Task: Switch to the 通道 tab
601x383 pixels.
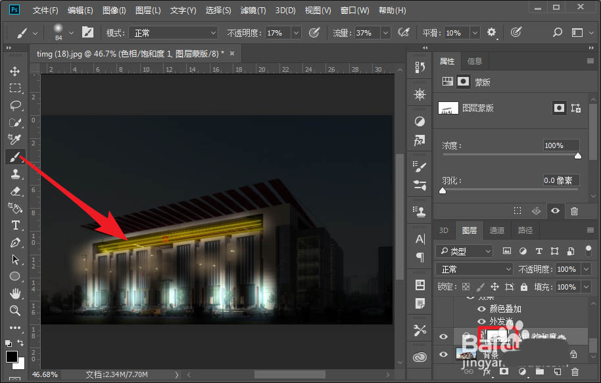Action: pyautogui.click(x=497, y=230)
